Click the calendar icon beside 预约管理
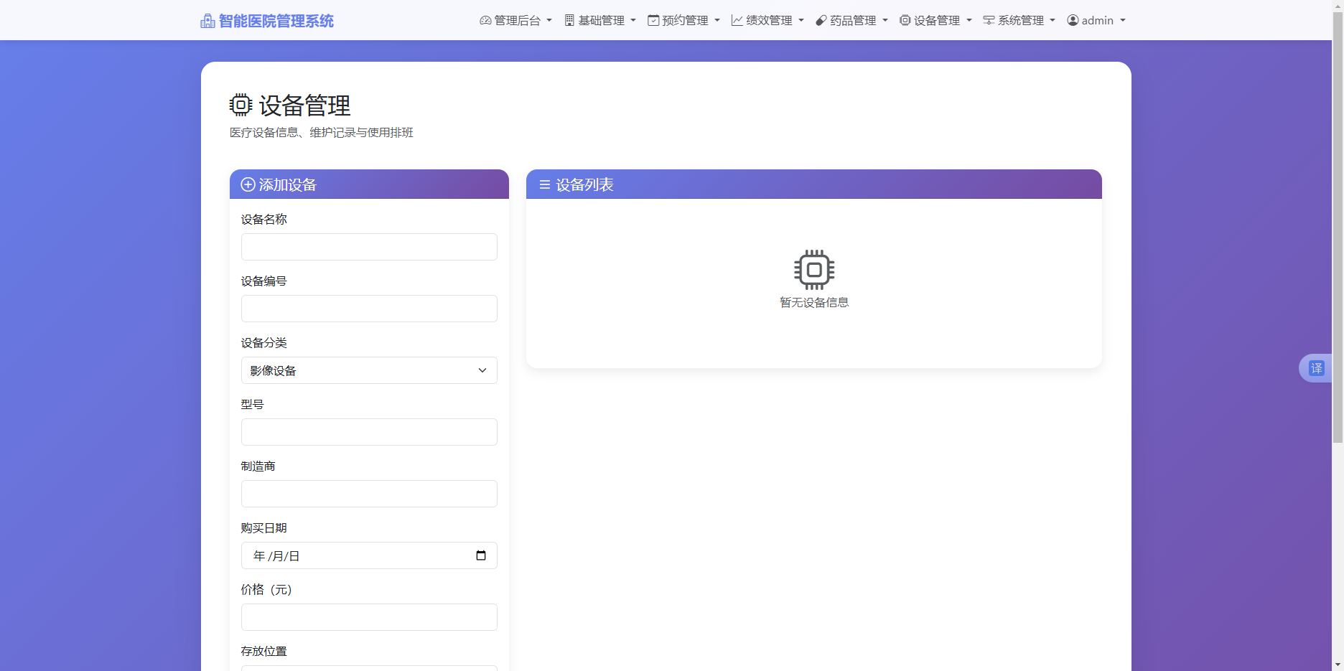The image size is (1344, 671). 652,20
